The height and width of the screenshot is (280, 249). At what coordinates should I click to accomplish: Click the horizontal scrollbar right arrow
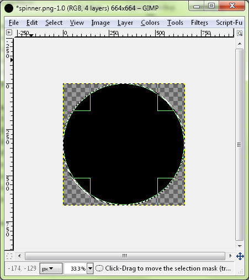(x=230, y=256)
